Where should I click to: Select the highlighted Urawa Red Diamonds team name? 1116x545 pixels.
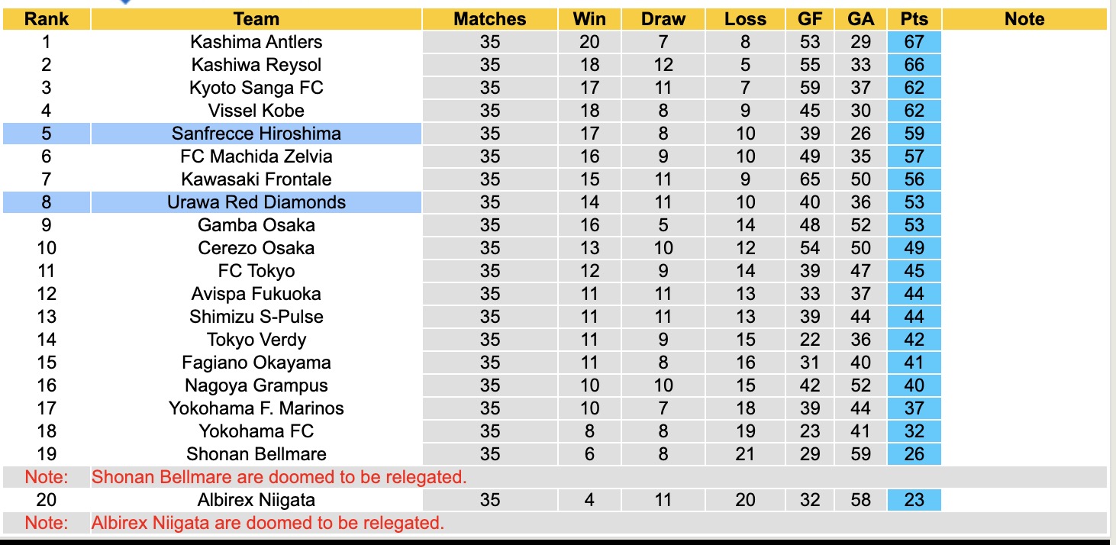pyautogui.click(x=256, y=202)
